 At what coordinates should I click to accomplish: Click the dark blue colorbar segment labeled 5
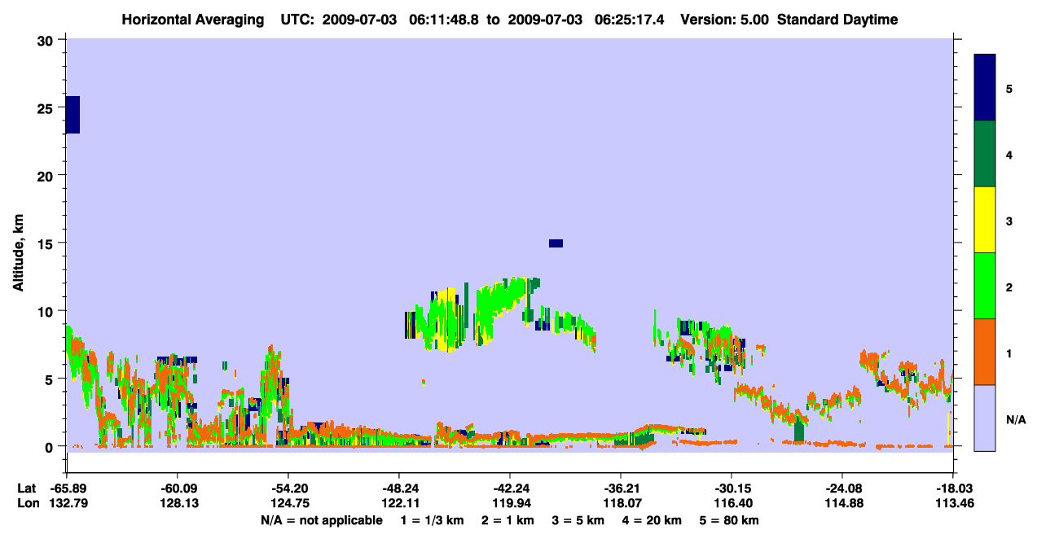click(985, 87)
